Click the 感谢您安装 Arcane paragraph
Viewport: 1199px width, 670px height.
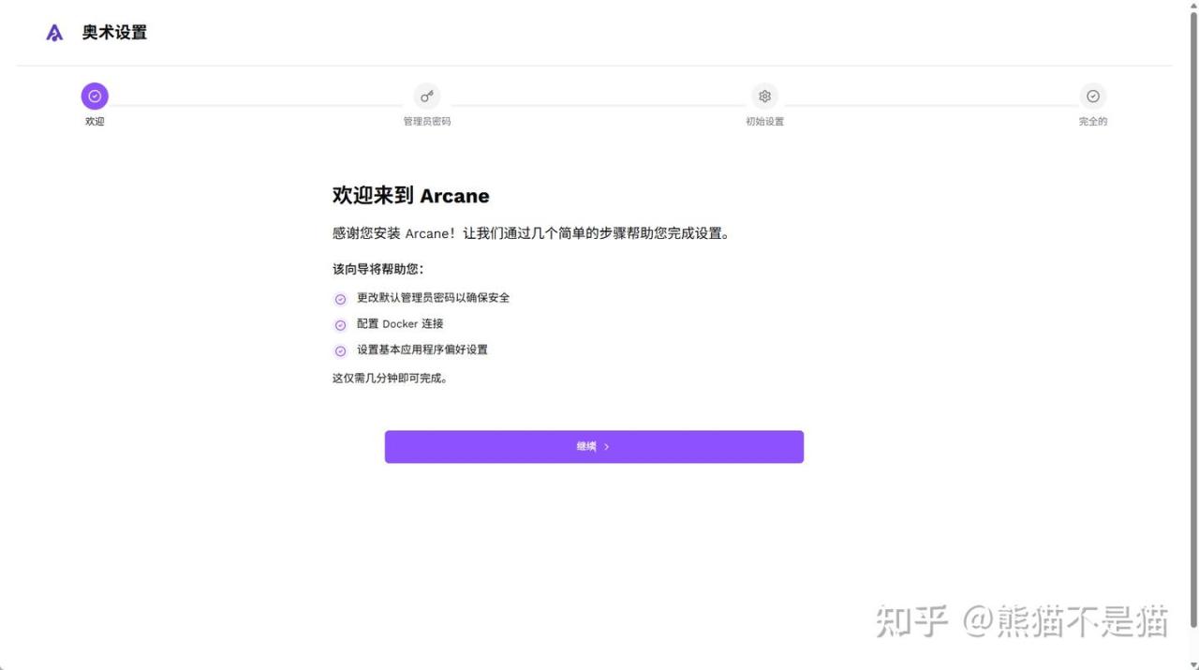coord(531,233)
